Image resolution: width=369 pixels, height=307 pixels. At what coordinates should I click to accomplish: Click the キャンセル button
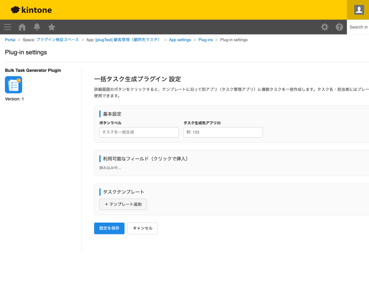[142, 228]
